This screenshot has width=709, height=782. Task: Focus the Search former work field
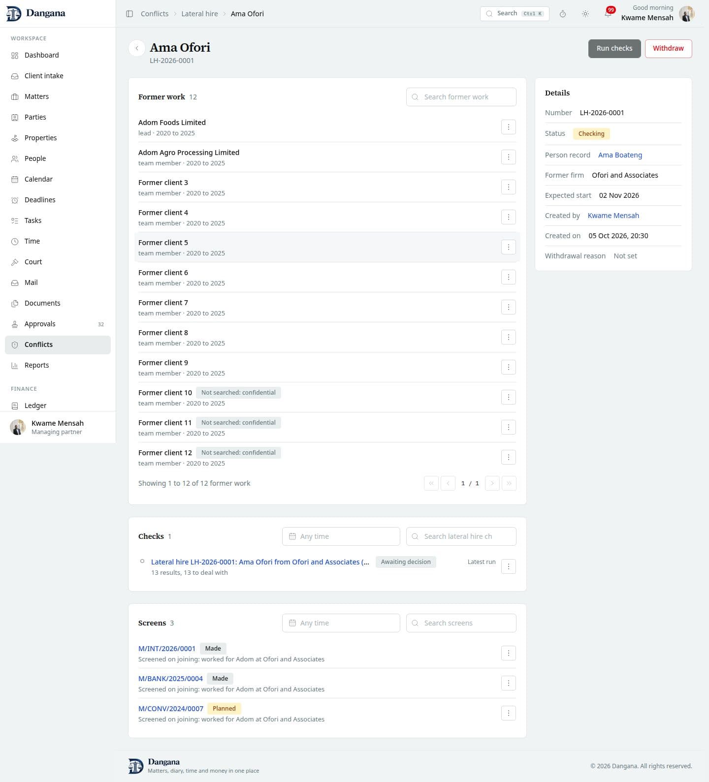(461, 97)
